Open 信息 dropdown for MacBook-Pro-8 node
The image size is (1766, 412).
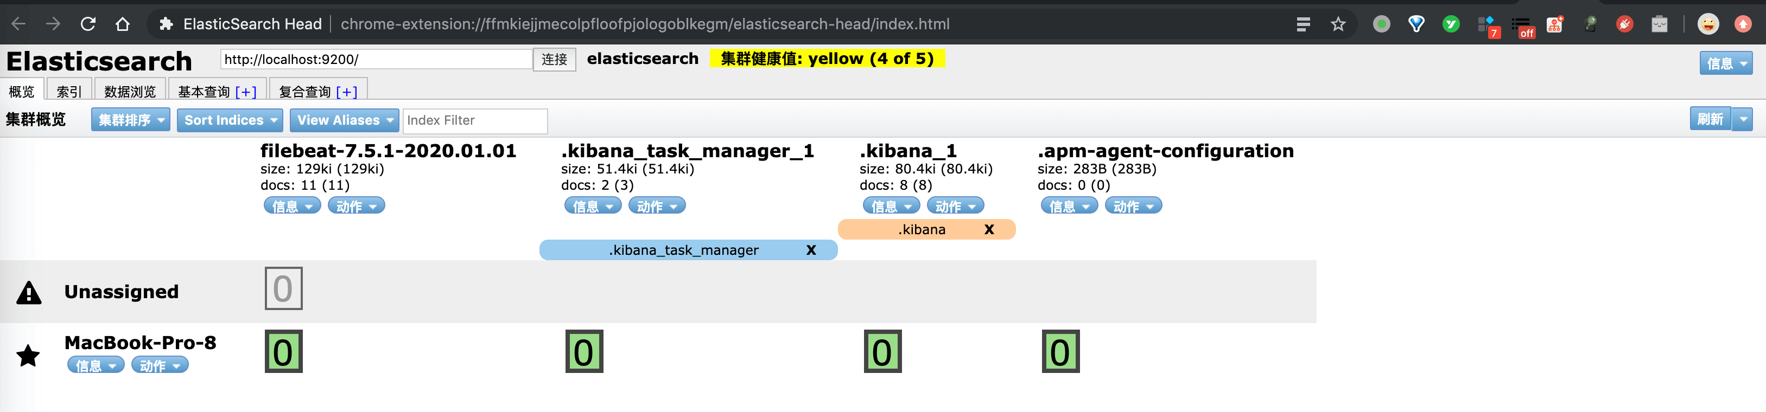tap(96, 365)
